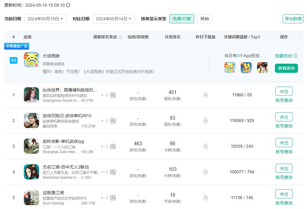
Task: Unlock download data lock for 无名江湖
Action: tap(206, 172)
